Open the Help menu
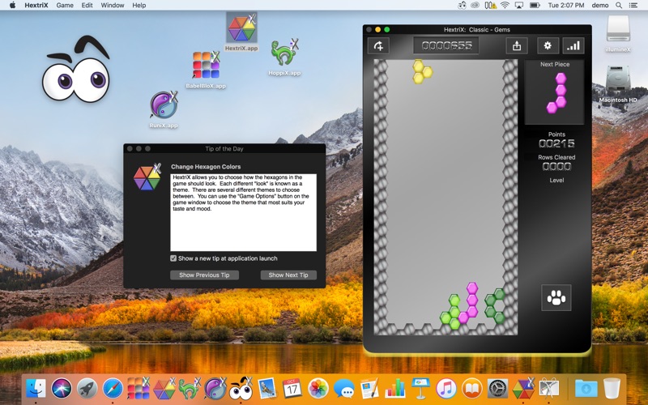 139,5
